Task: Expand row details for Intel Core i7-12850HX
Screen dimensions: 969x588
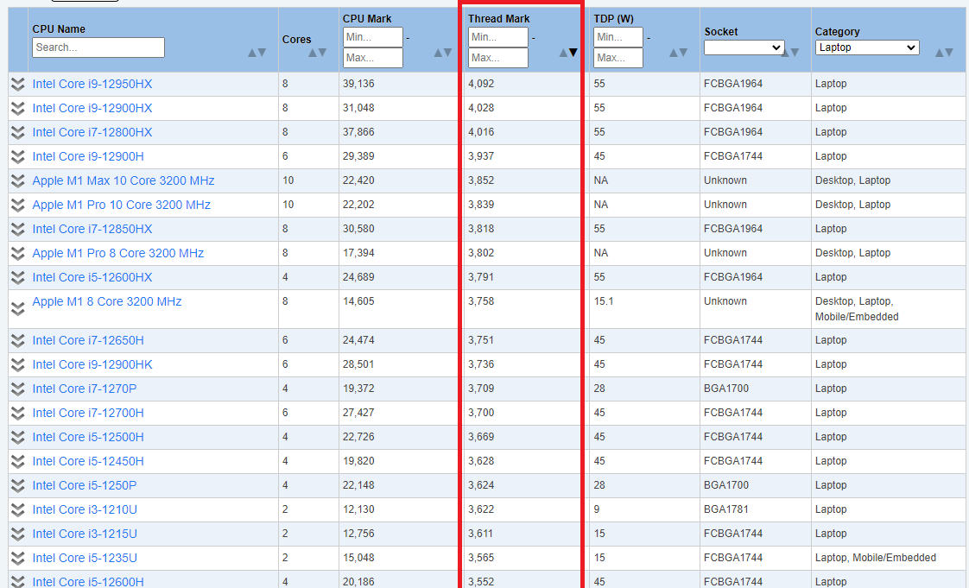Action: pos(18,229)
